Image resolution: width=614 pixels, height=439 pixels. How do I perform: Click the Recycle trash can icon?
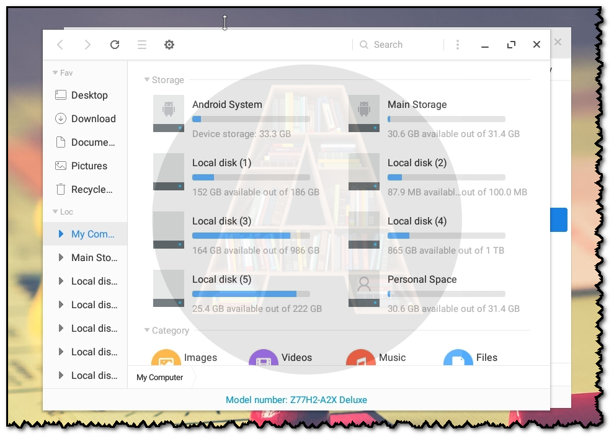pyautogui.click(x=61, y=189)
